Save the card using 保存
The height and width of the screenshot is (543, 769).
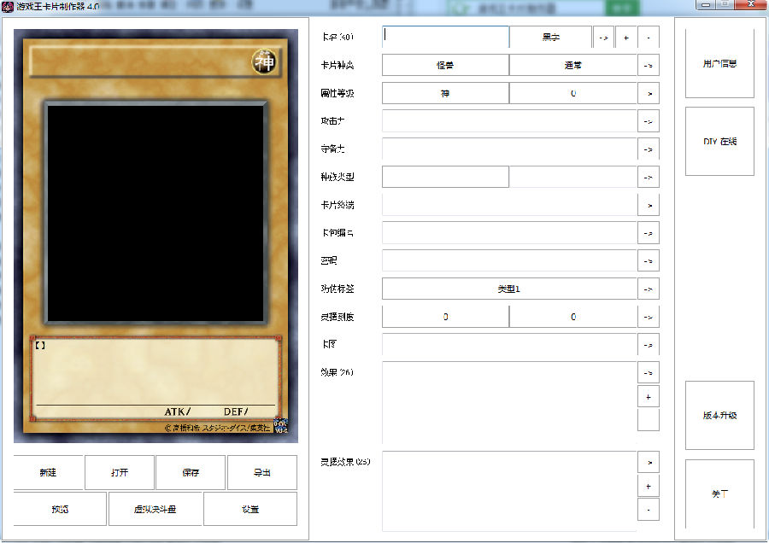tap(191, 472)
